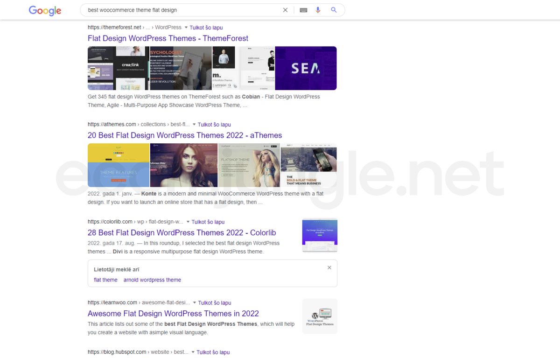Open dropdown arrow beside learnwoo.com URL
This screenshot has width=560, height=358.
[x=194, y=302]
